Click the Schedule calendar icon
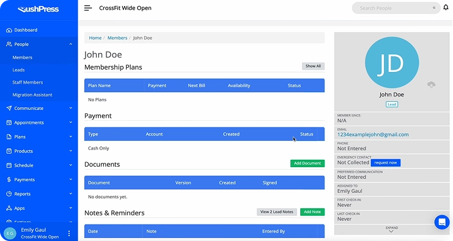Screen dimensions: 453x241 click(9, 165)
